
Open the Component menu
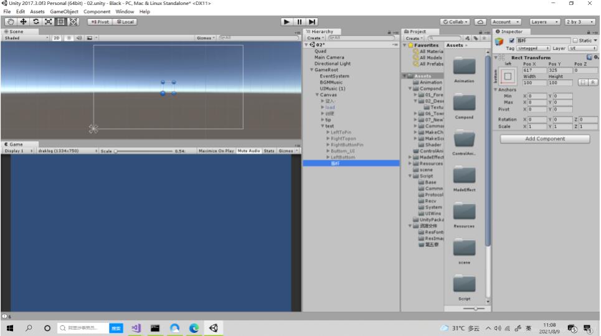(x=97, y=11)
